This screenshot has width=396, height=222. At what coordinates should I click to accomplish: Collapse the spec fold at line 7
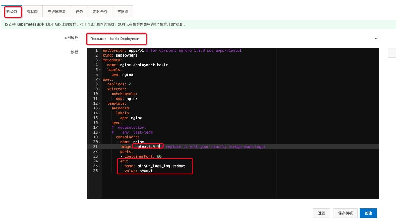point(100,79)
